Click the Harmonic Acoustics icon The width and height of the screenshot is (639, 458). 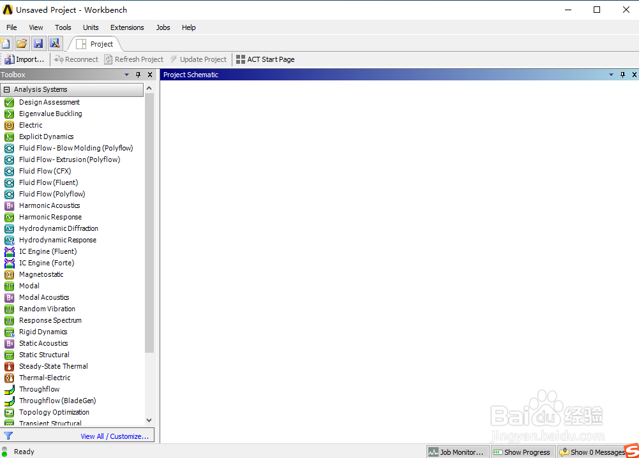9,205
